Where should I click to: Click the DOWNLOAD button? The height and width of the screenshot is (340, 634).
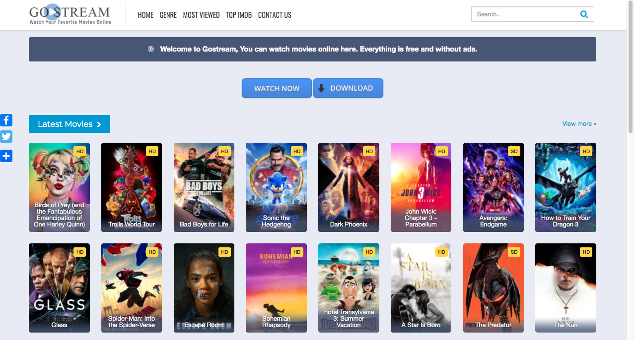[x=348, y=88]
